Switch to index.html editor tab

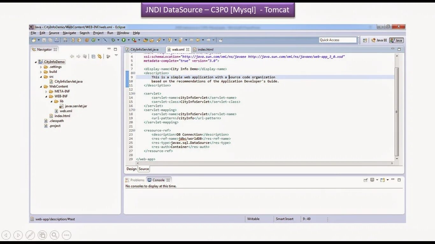coord(203,50)
